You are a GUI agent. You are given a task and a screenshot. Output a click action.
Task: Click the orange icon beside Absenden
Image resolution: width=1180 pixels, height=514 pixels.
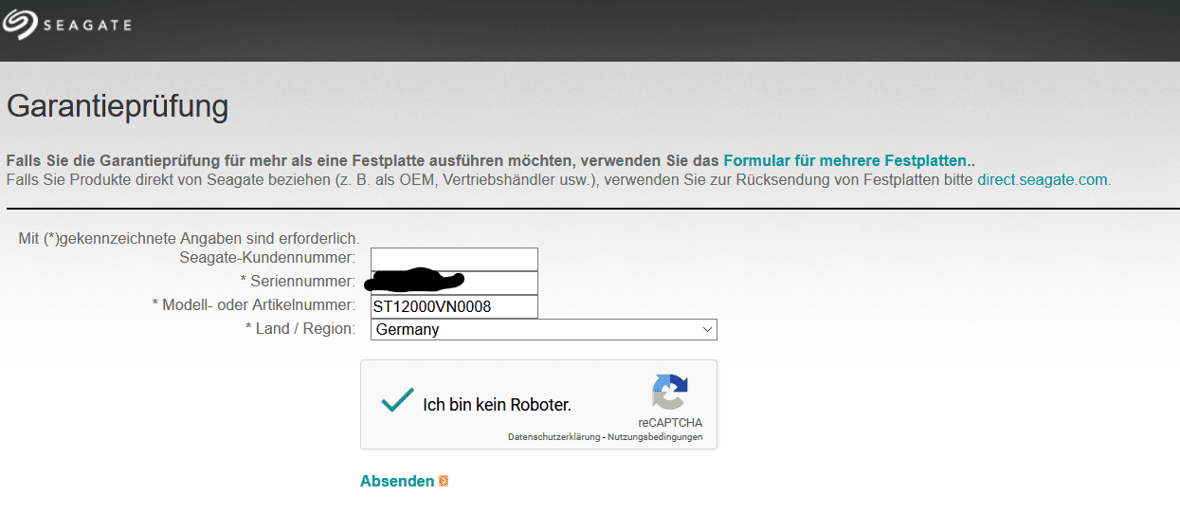point(443,482)
